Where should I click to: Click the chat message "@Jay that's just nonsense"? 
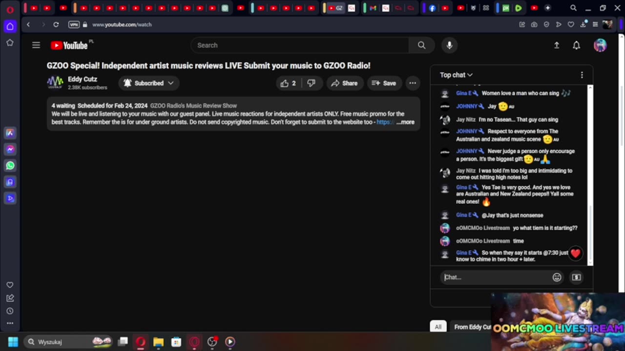pos(512,215)
